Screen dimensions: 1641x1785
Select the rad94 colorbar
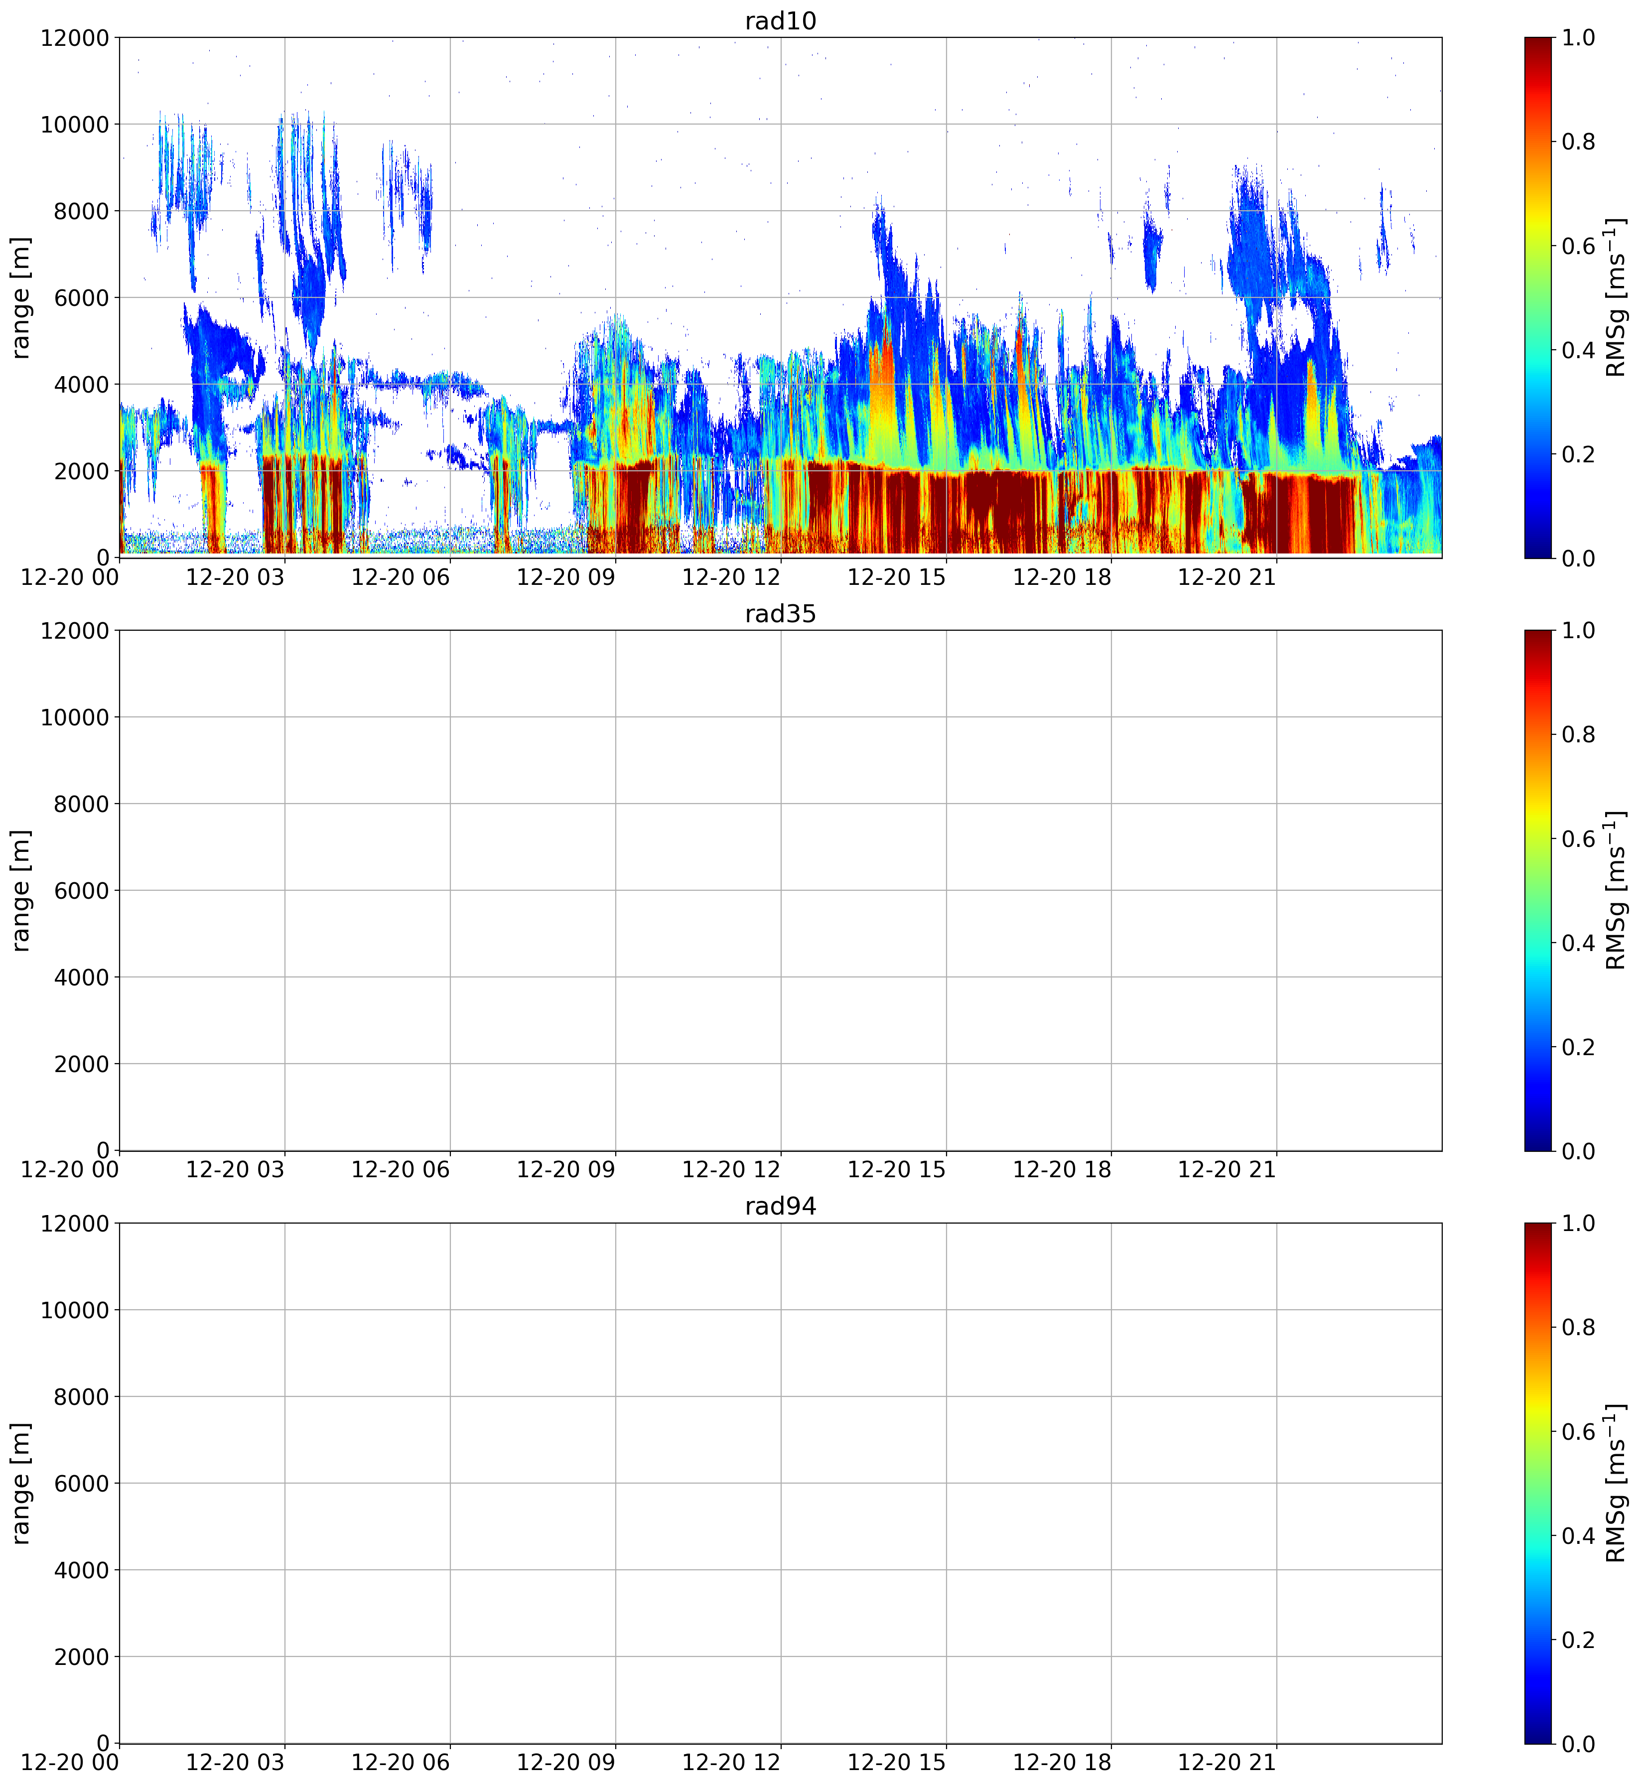coord(1538,1483)
